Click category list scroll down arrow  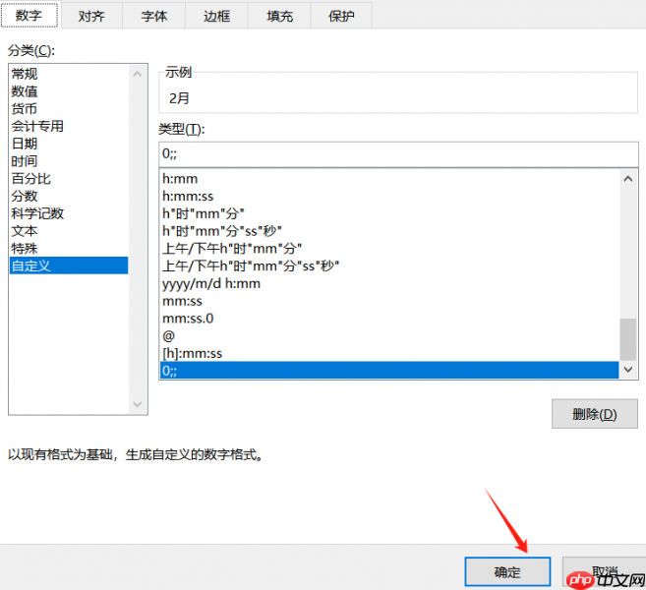(x=138, y=404)
